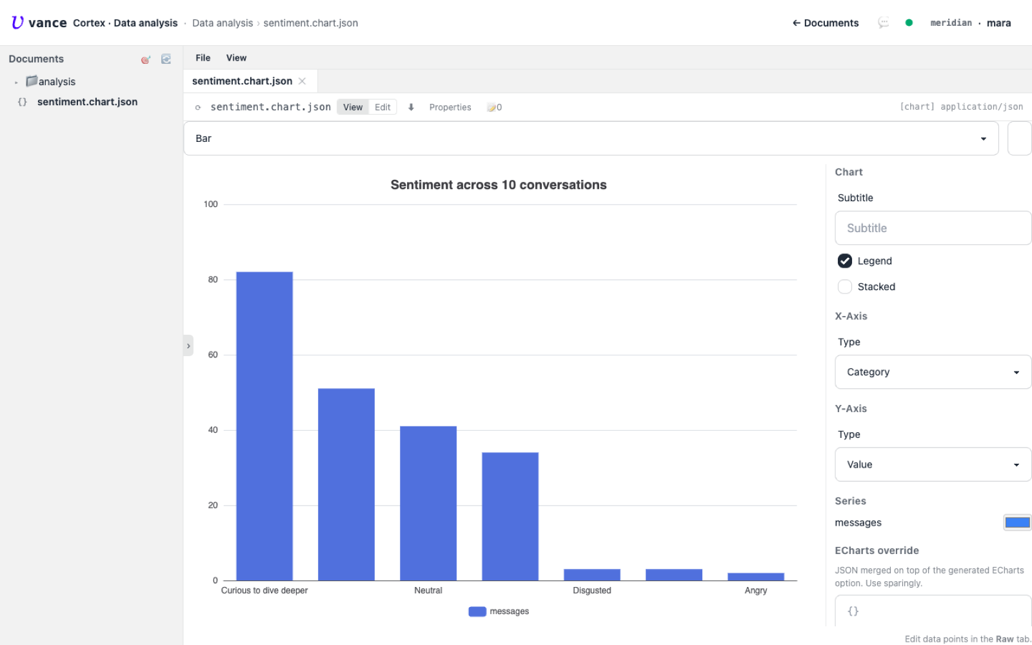This screenshot has height=645, width=1032.
Task: Switch to Edit mode toggle
Action: (382, 107)
